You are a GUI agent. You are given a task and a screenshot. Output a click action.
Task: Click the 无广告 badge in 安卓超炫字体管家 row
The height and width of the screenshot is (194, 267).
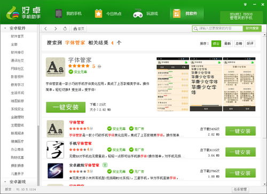pyautogui.click(x=137, y=172)
